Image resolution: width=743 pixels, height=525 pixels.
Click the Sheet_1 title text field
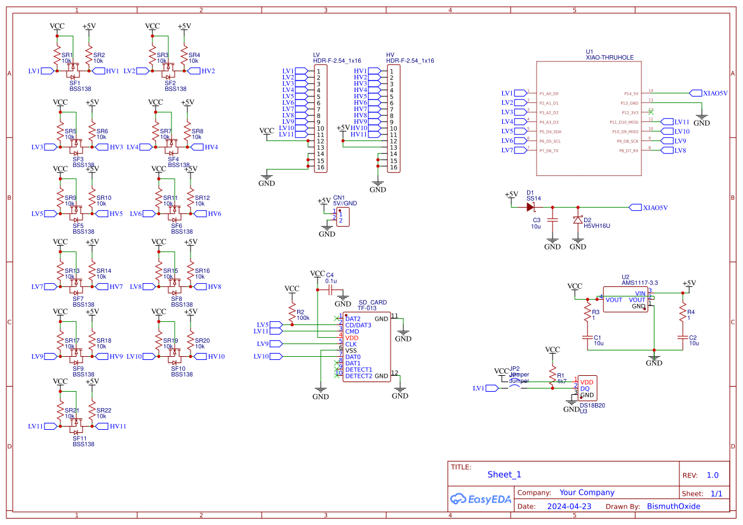[x=504, y=474]
